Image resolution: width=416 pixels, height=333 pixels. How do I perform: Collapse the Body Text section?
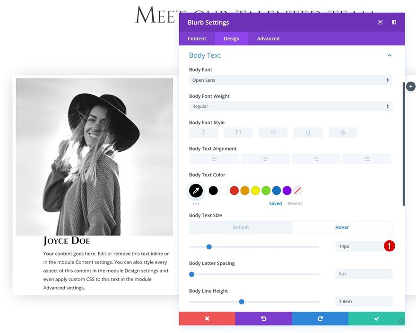(x=390, y=55)
